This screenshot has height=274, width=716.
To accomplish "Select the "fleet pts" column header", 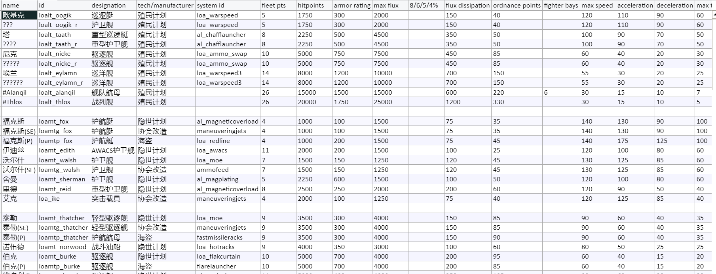I will tap(278, 6).
